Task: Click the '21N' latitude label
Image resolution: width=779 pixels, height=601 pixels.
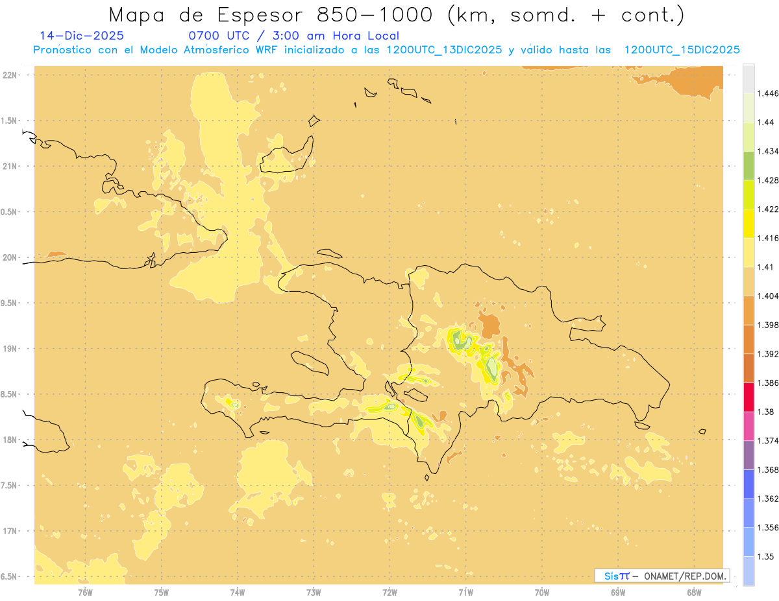Action: [x=10, y=166]
